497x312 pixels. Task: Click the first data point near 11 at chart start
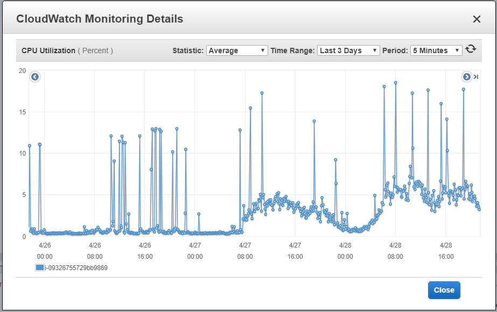click(30, 146)
